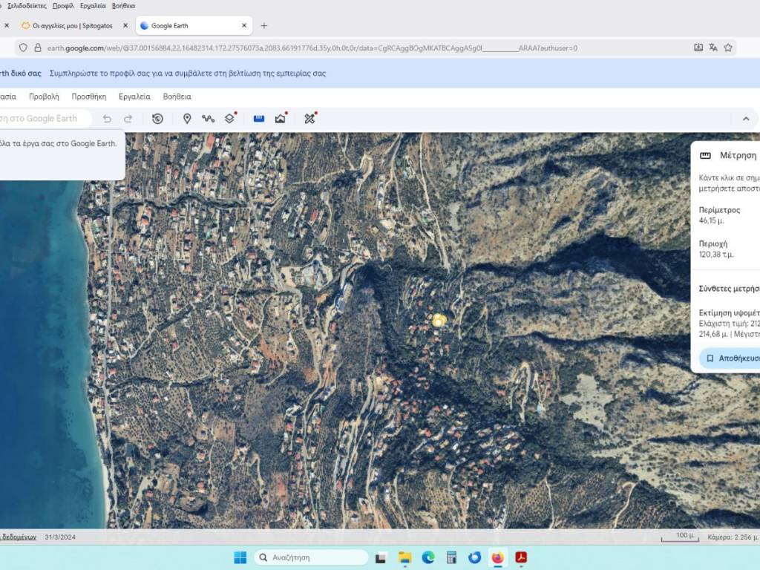Click the Google Earth search field
Screen dimensions: 760x570
[x=45, y=119]
